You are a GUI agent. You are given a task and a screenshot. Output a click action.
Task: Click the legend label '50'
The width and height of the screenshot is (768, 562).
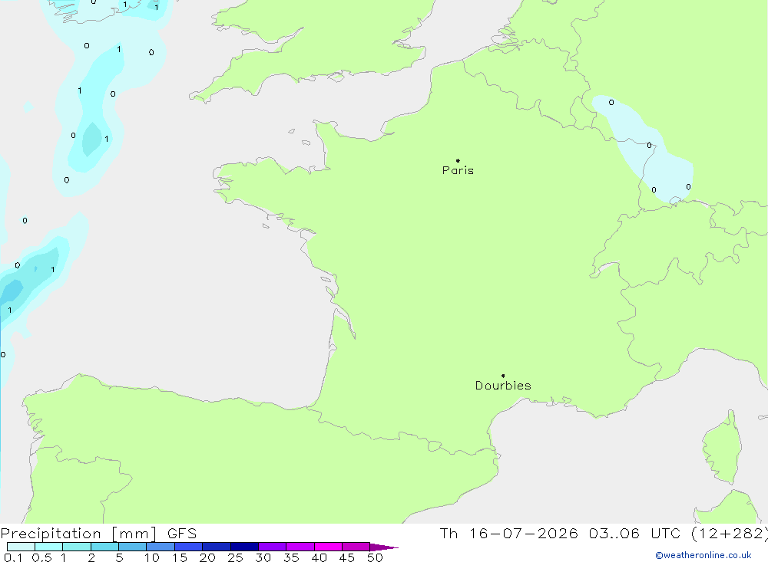375,557
